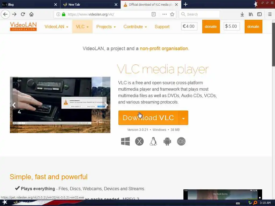The height and width of the screenshot is (206, 275).
Task: Click the Simple, fast and powerful heading
Action: tap(49, 177)
